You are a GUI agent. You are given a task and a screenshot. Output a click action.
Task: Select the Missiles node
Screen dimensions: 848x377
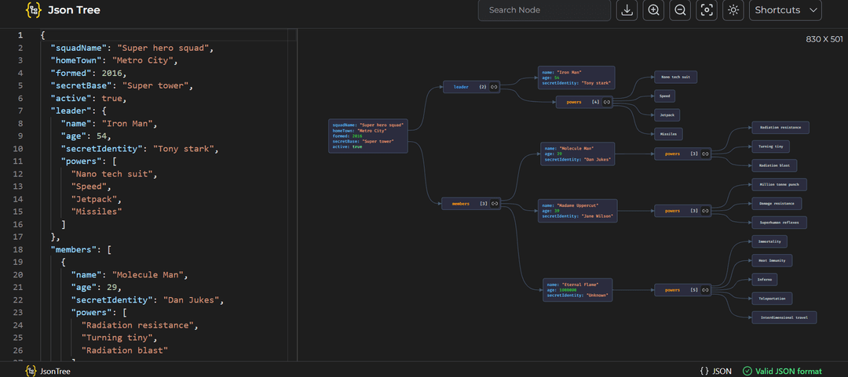point(668,133)
